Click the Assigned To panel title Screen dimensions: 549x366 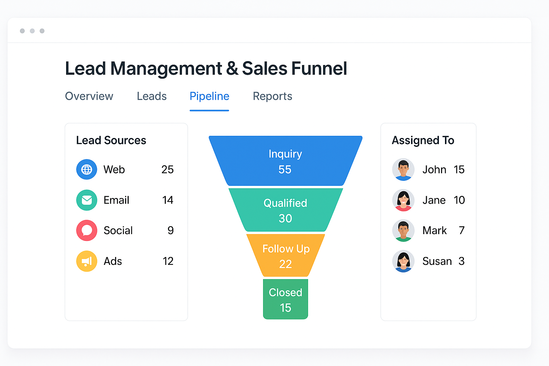point(423,140)
